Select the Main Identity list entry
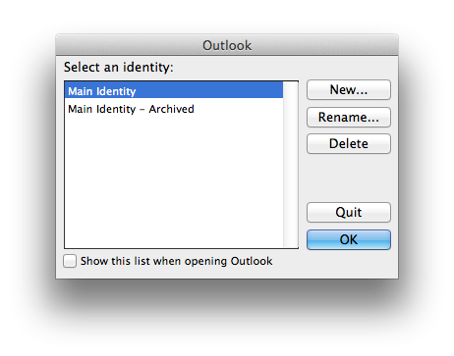This screenshot has width=454, height=356. (174, 90)
